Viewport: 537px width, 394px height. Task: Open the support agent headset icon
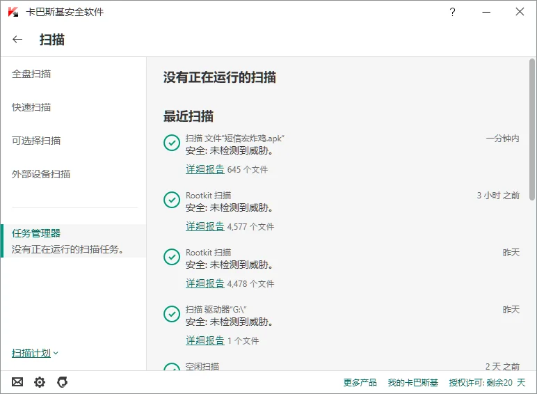[62, 382]
